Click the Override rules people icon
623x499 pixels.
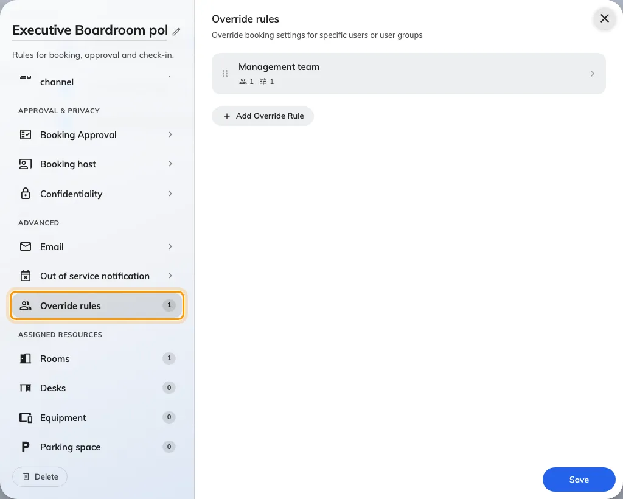[26, 305]
